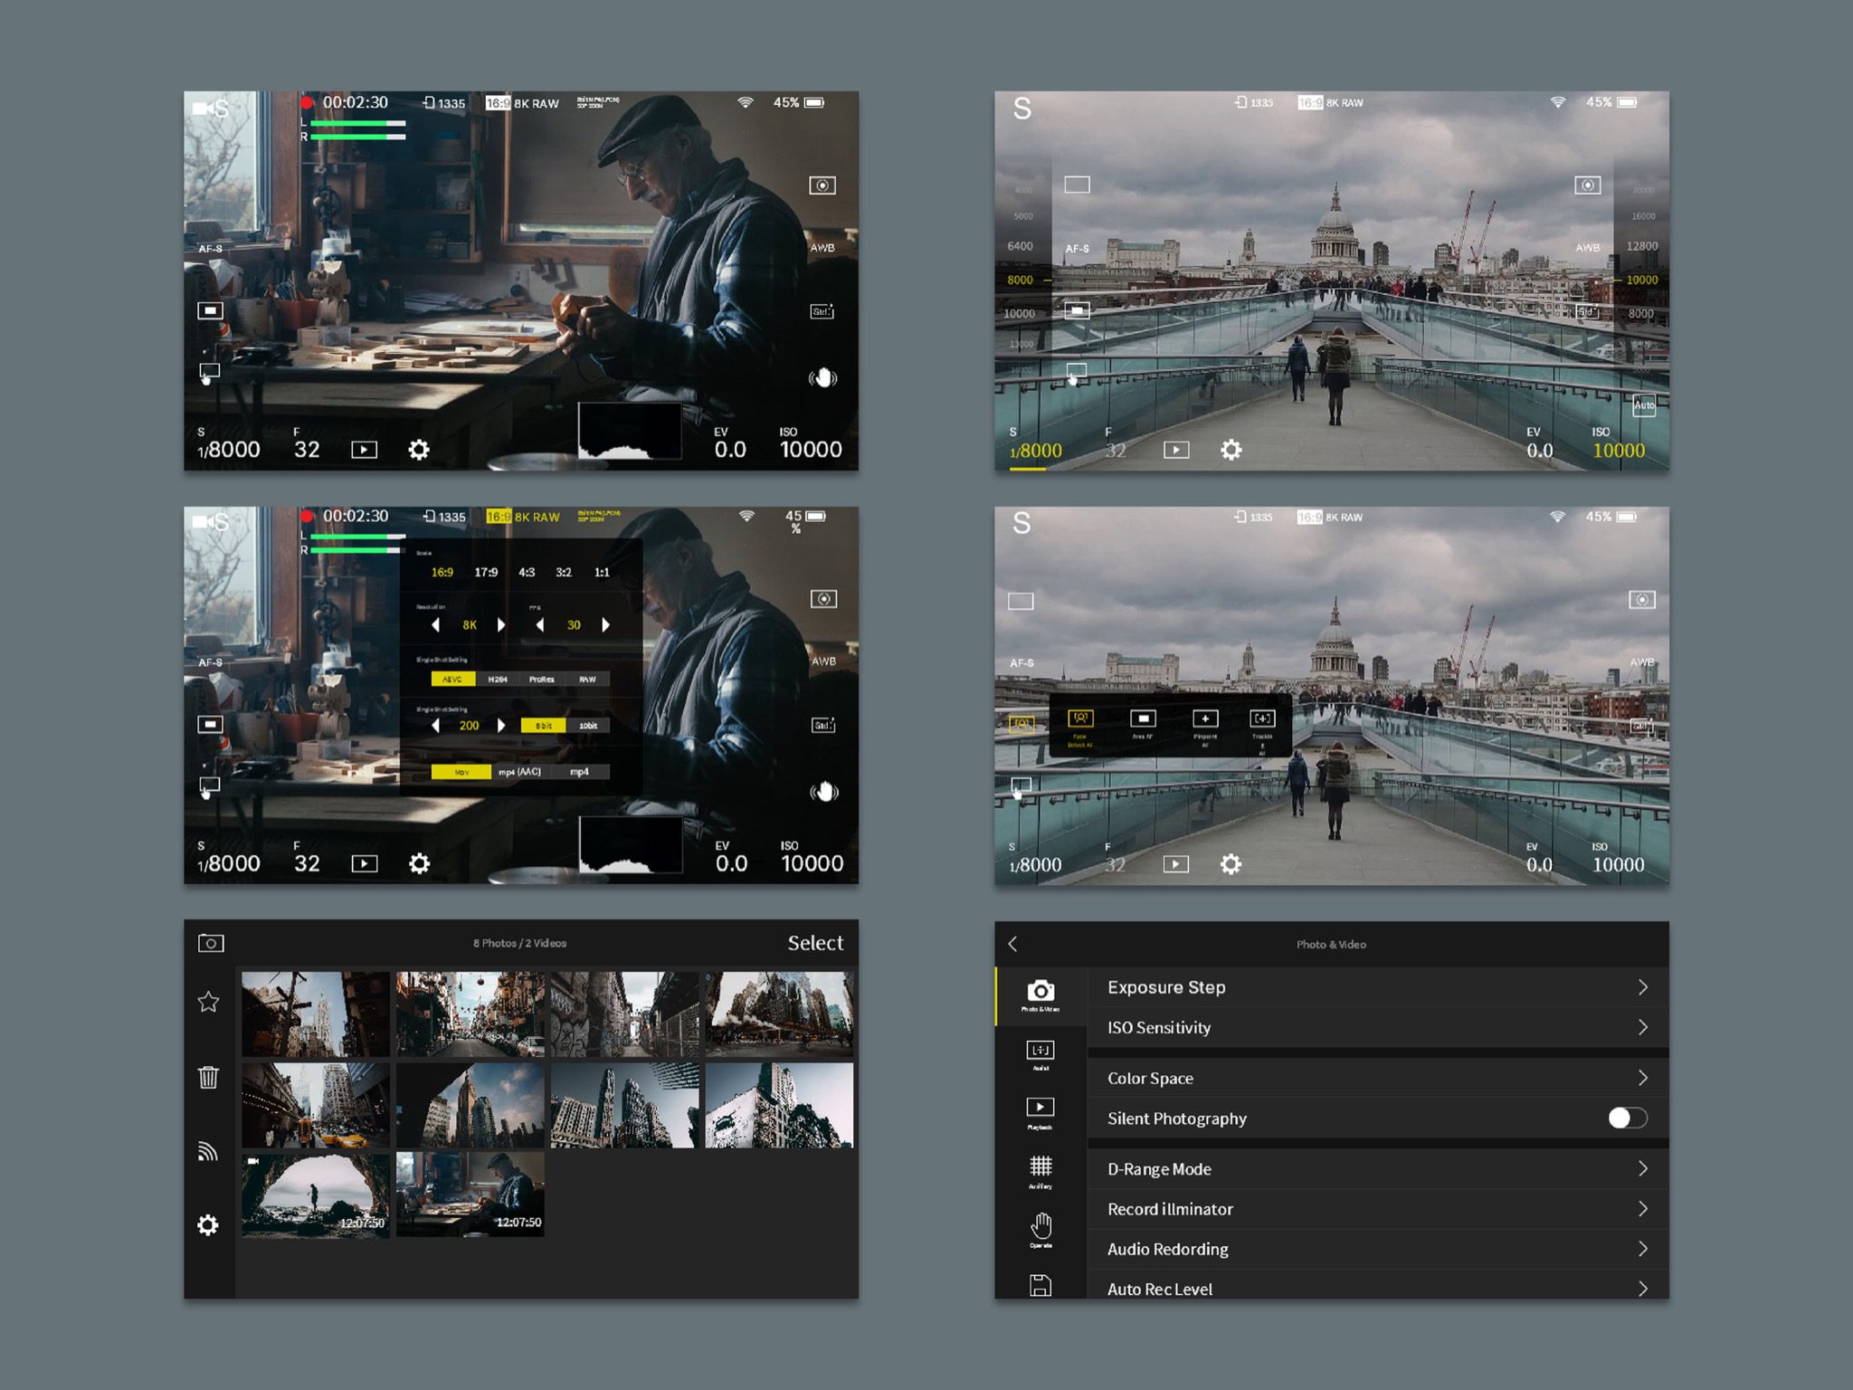Tap Select in the gallery header
This screenshot has width=1853, height=1390.
pos(815,943)
